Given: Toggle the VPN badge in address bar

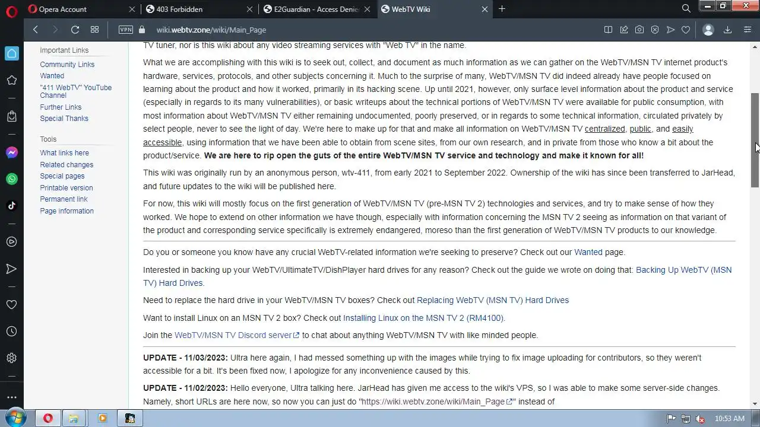Looking at the screenshot, I should click(x=125, y=30).
